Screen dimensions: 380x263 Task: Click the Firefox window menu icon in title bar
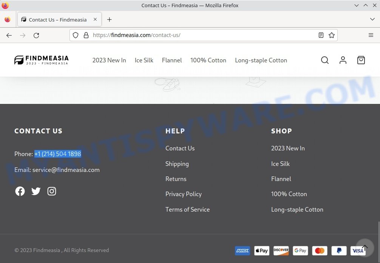coord(5,5)
